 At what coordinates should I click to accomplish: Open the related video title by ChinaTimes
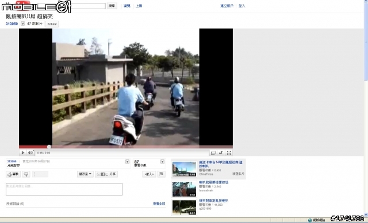(221, 164)
